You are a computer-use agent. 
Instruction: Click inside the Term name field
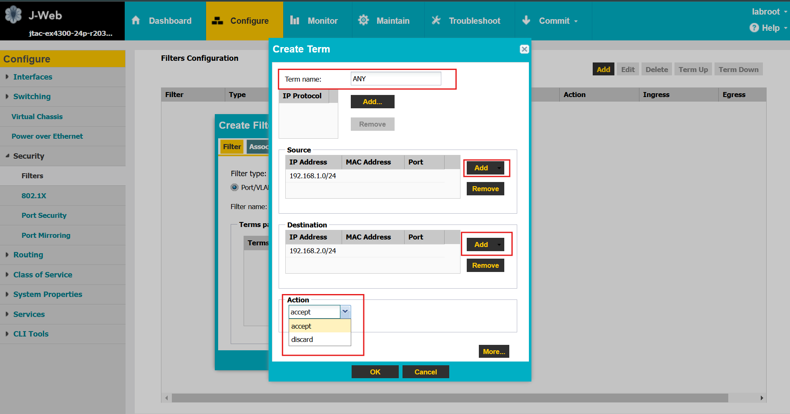[x=395, y=78]
